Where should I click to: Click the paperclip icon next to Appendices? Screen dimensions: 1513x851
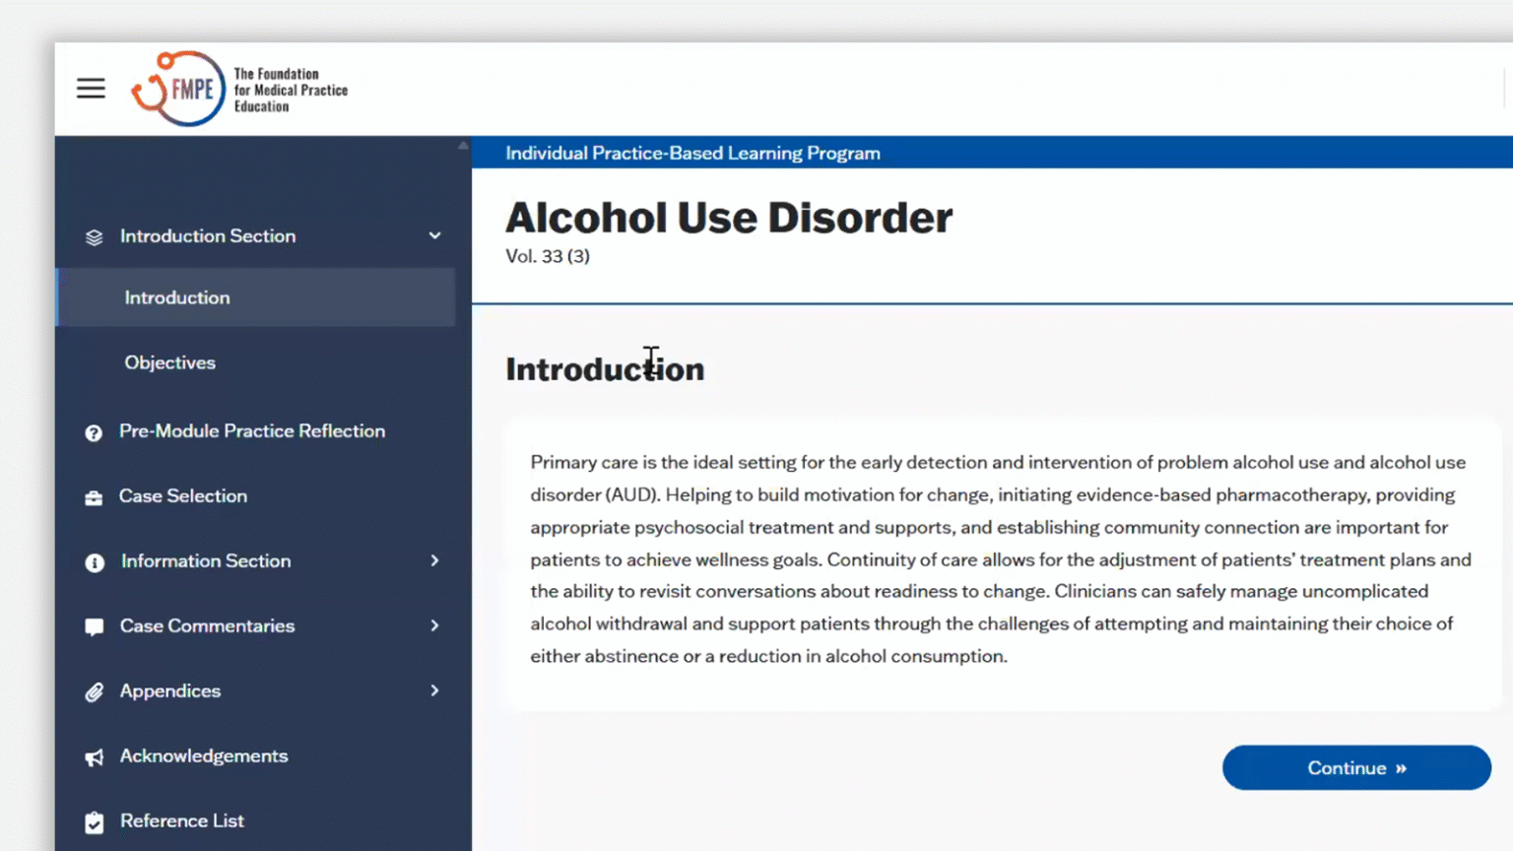point(94,691)
